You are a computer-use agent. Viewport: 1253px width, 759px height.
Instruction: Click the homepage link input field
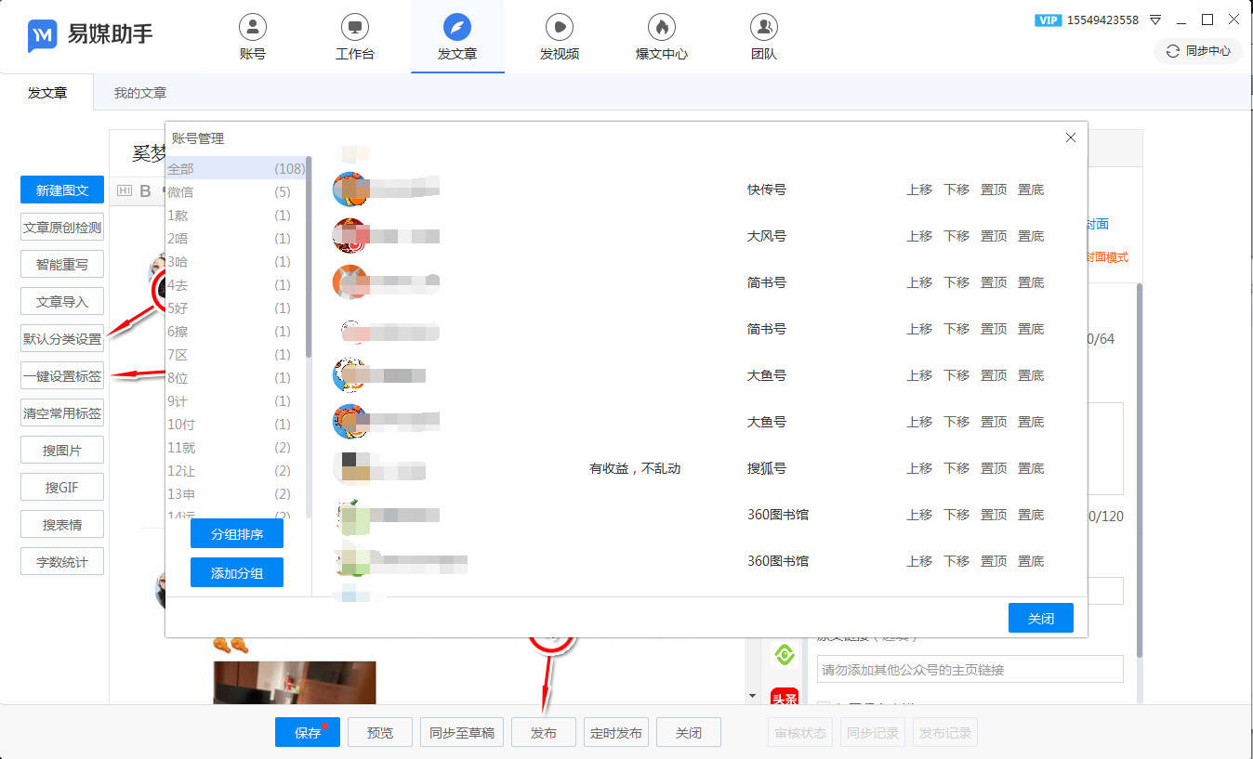click(970, 669)
